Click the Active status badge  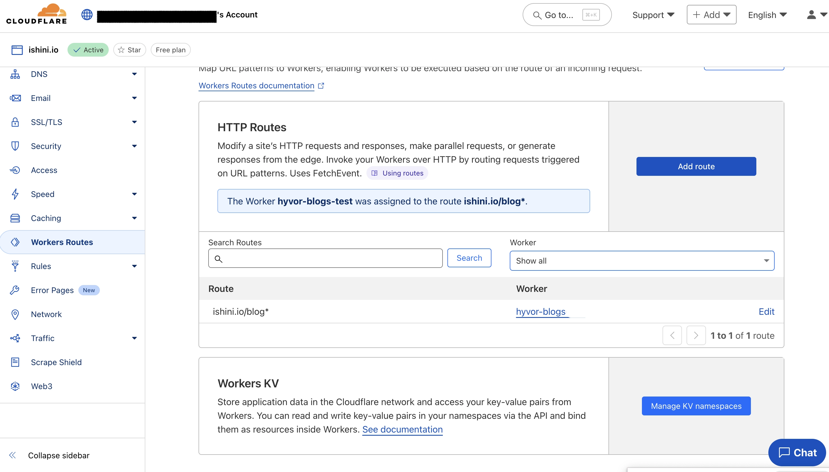(88, 50)
